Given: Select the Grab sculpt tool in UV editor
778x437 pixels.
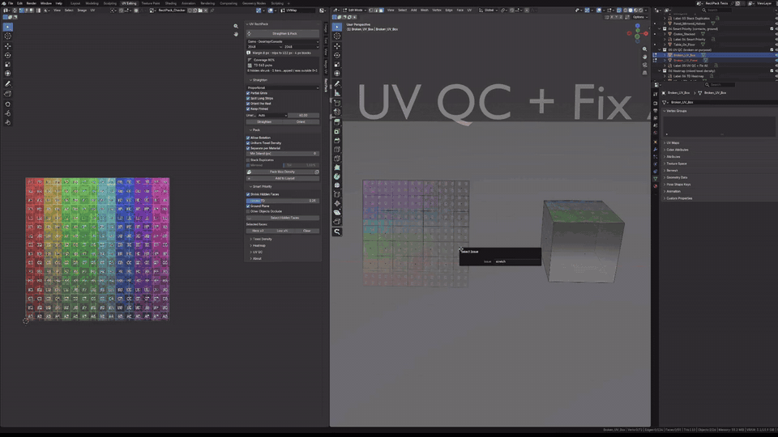Looking at the screenshot, I should pos(7,104).
